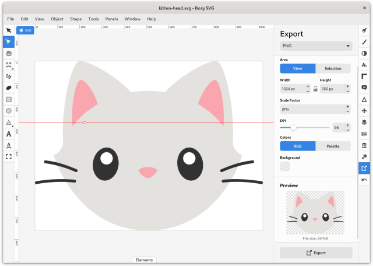Click the Elements button at bottom
The width and height of the screenshot is (373, 266).
click(143, 260)
